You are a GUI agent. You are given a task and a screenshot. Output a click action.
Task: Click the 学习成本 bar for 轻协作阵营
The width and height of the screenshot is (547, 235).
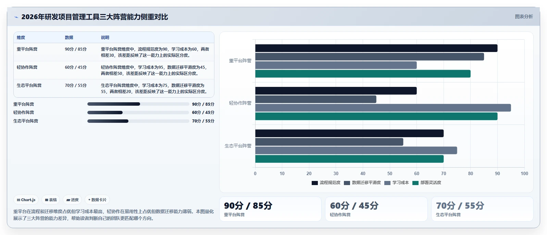tap(383, 108)
